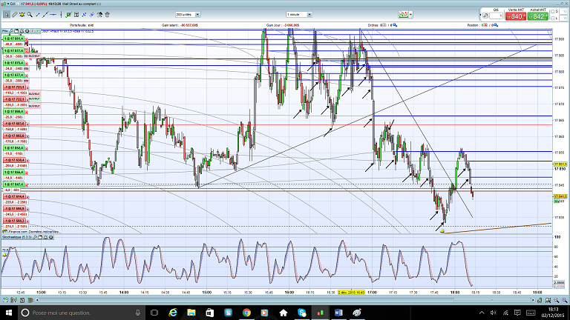Screen dimensions: 570x320
Task: Click the bottom-right zoom out magnifier
Action: pos(556,300)
